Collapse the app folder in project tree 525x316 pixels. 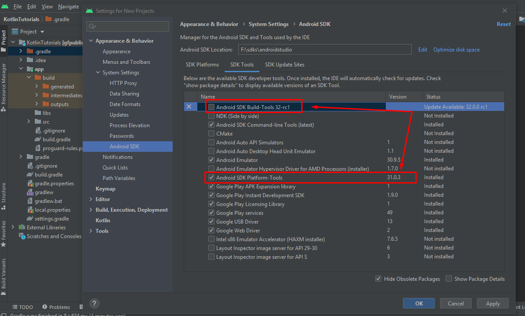(x=21, y=69)
